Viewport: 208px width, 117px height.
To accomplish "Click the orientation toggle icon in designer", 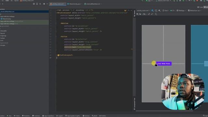I will click(x=156, y=11).
